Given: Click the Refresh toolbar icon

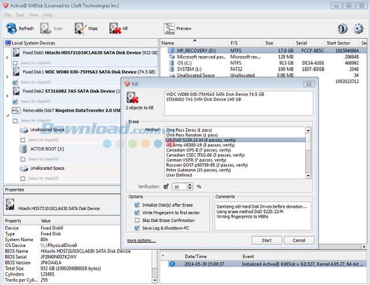Looking at the screenshot, I should click(x=11, y=28).
